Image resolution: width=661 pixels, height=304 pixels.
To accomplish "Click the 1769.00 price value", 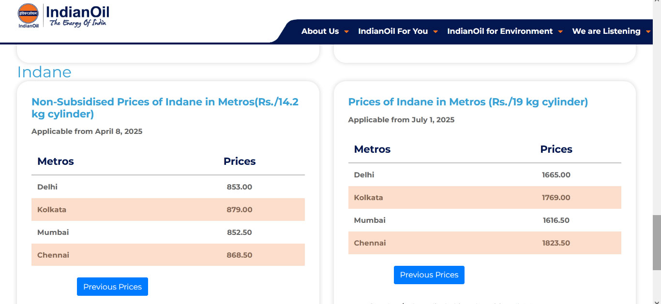I will (556, 198).
